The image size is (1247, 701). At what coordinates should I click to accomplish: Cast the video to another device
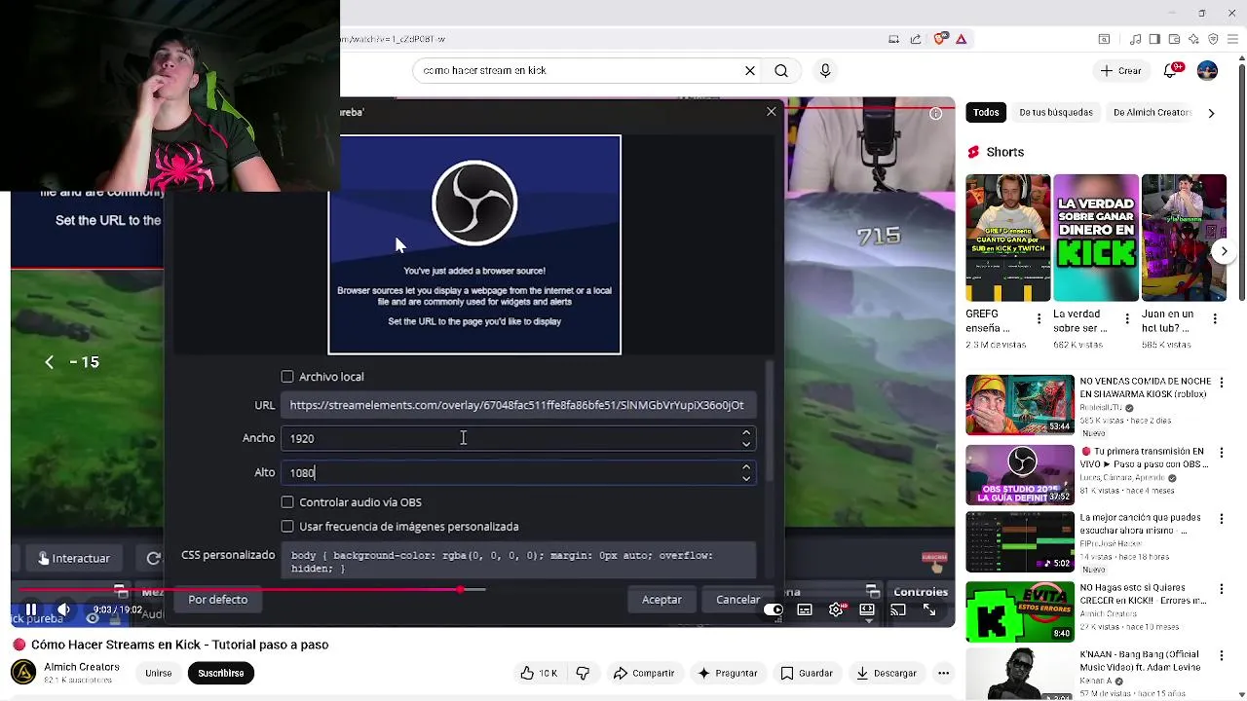click(898, 609)
